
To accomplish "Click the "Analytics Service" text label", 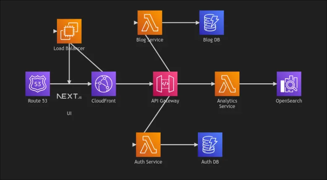I will click(227, 103).
